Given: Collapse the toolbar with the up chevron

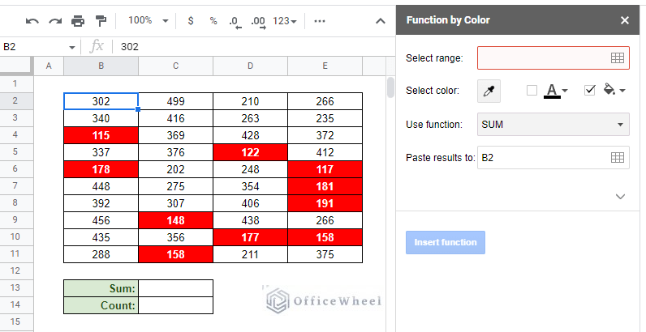Looking at the screenshot, I should (381, 21).
